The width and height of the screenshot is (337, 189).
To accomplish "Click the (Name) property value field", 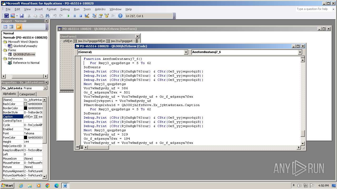I will click(x=33, y=100).
